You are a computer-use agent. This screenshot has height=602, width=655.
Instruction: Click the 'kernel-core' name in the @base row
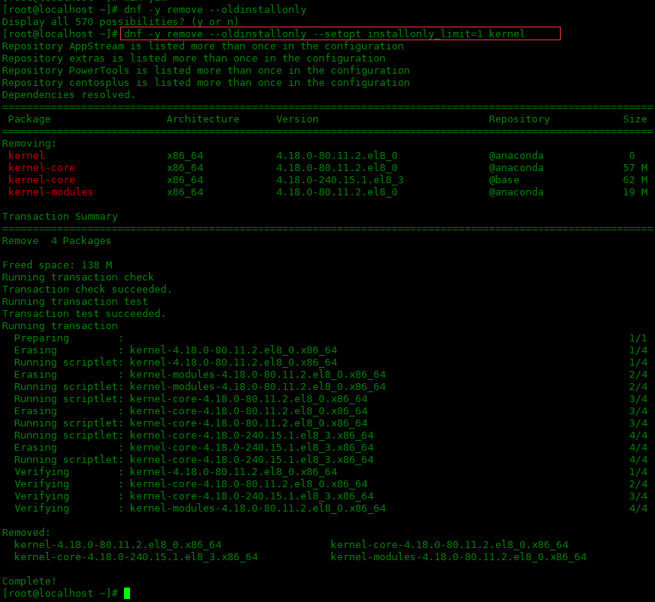(x=42, y=180)
